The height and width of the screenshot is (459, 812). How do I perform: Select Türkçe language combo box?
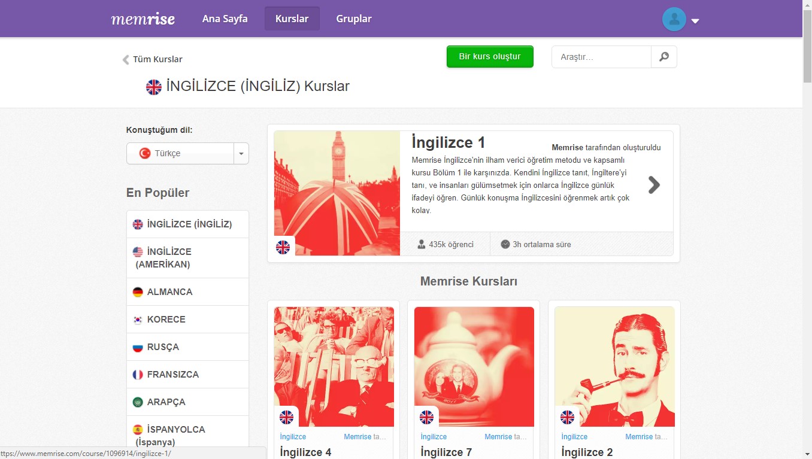coord(187,153)
